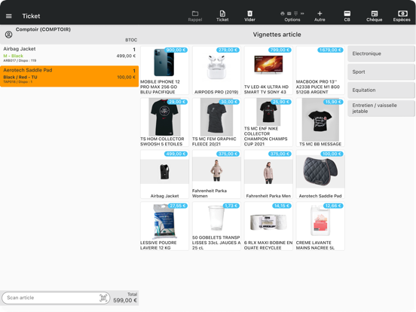
Task: Click the Ticket document icon in toolbar
Action: coord(222,16)
